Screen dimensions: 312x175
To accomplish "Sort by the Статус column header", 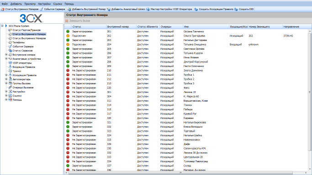I will click(89, 26).
